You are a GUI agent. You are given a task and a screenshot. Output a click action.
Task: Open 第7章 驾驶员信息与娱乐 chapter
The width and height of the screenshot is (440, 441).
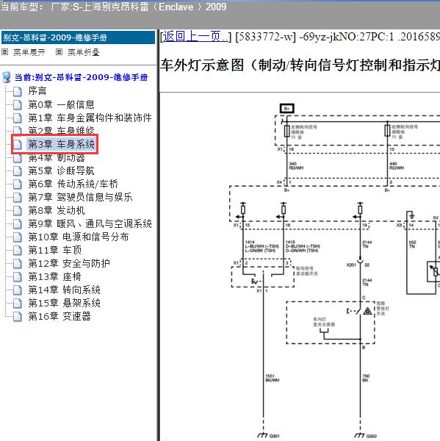[80, 197]
